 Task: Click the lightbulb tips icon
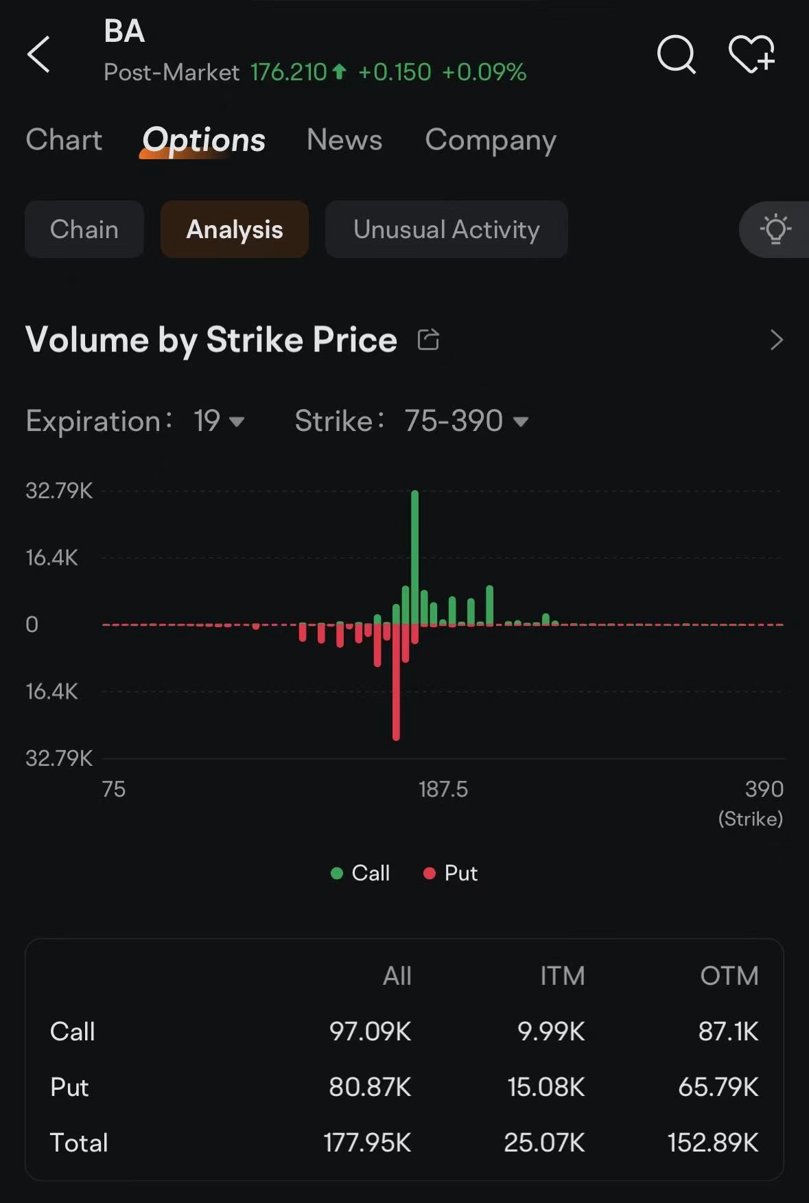click(x=775, y=229)
